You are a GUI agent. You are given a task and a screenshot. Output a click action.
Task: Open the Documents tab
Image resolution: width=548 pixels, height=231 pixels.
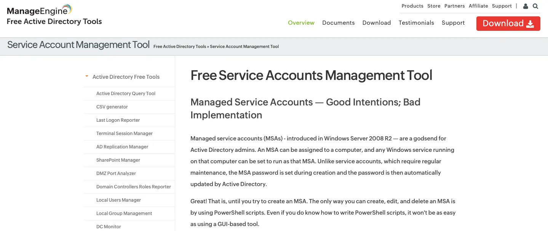339,23
